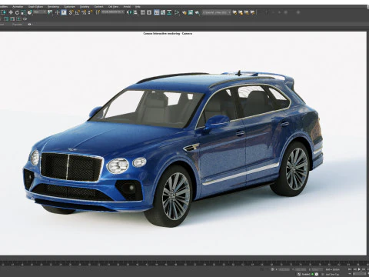Screen dimensions: 369x277
Task: Open the named selection sets dropdown
Action: coord(113,12)
